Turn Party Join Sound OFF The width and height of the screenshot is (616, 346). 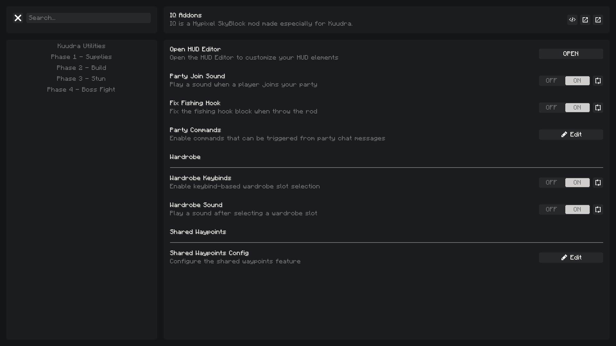click(552, 81)
